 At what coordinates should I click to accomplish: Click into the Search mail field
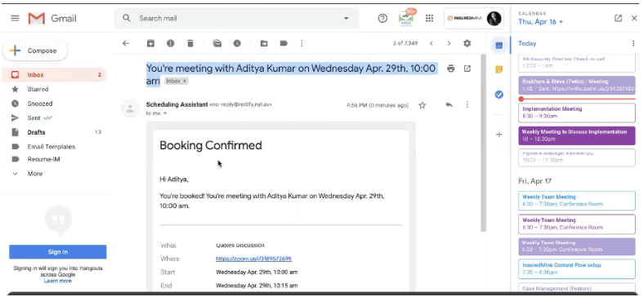click(236, 19)
